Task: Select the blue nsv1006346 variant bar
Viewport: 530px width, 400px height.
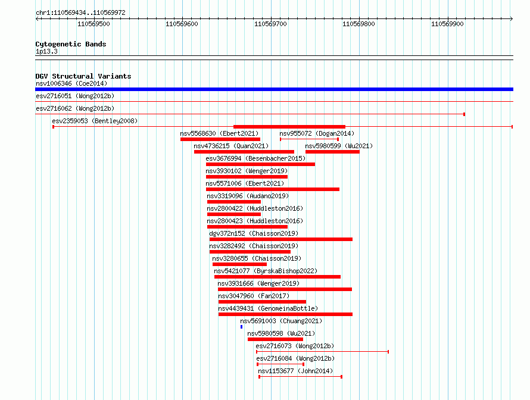Action: [274, 89]
